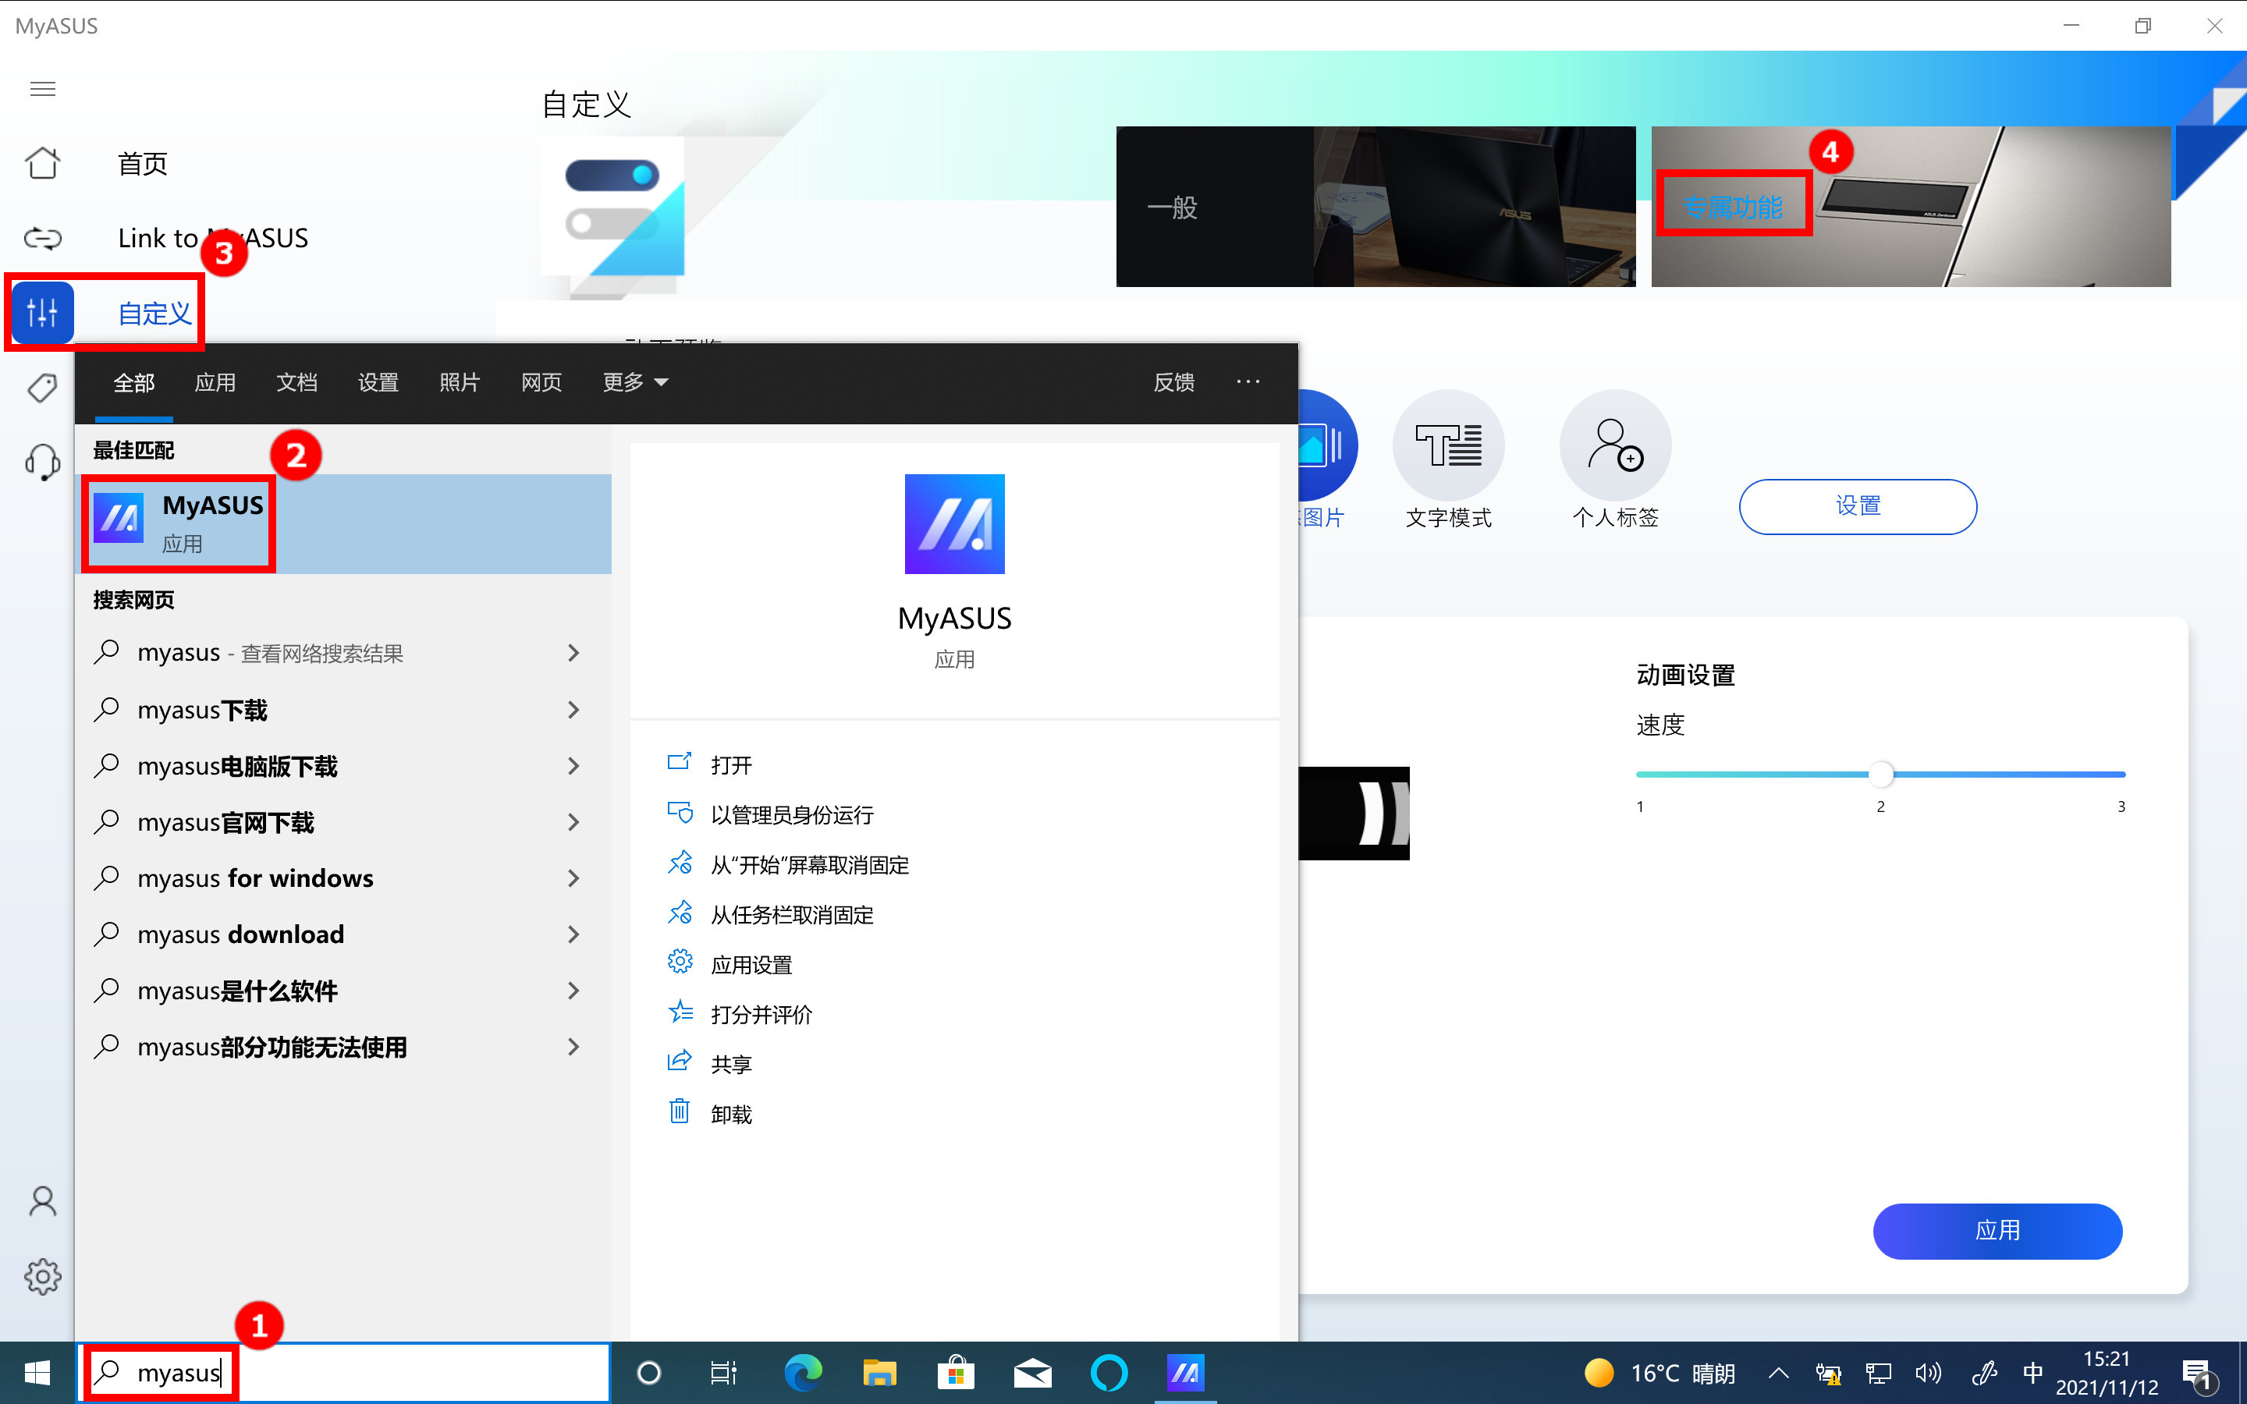Expand arrow for myasus部分功能无法使用 suggestion
This screenshot has height=1404, width=2247.
(573, 1047)
